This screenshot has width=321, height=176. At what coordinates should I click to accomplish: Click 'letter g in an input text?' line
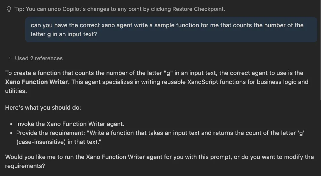point(64,34)
